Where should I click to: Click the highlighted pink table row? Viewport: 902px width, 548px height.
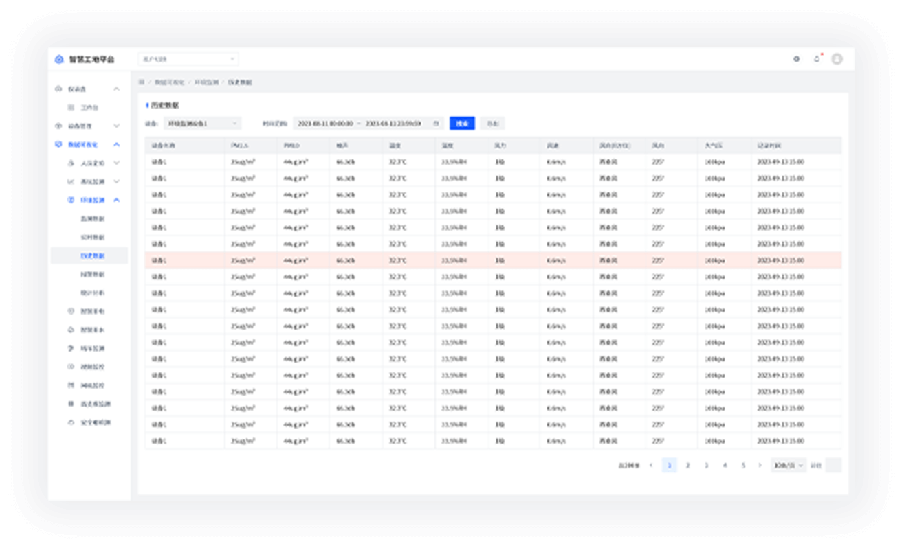(493, 260)
